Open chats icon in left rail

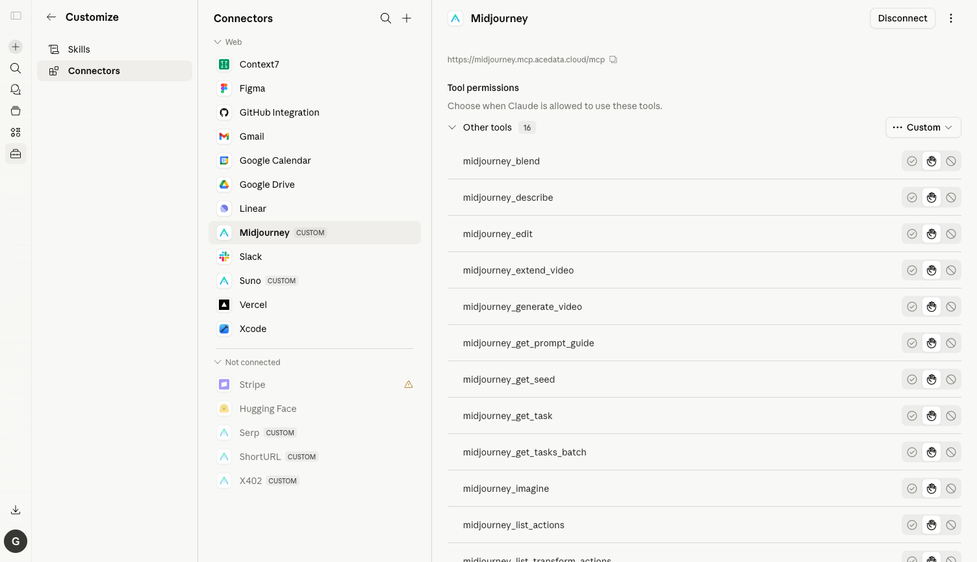16,90
